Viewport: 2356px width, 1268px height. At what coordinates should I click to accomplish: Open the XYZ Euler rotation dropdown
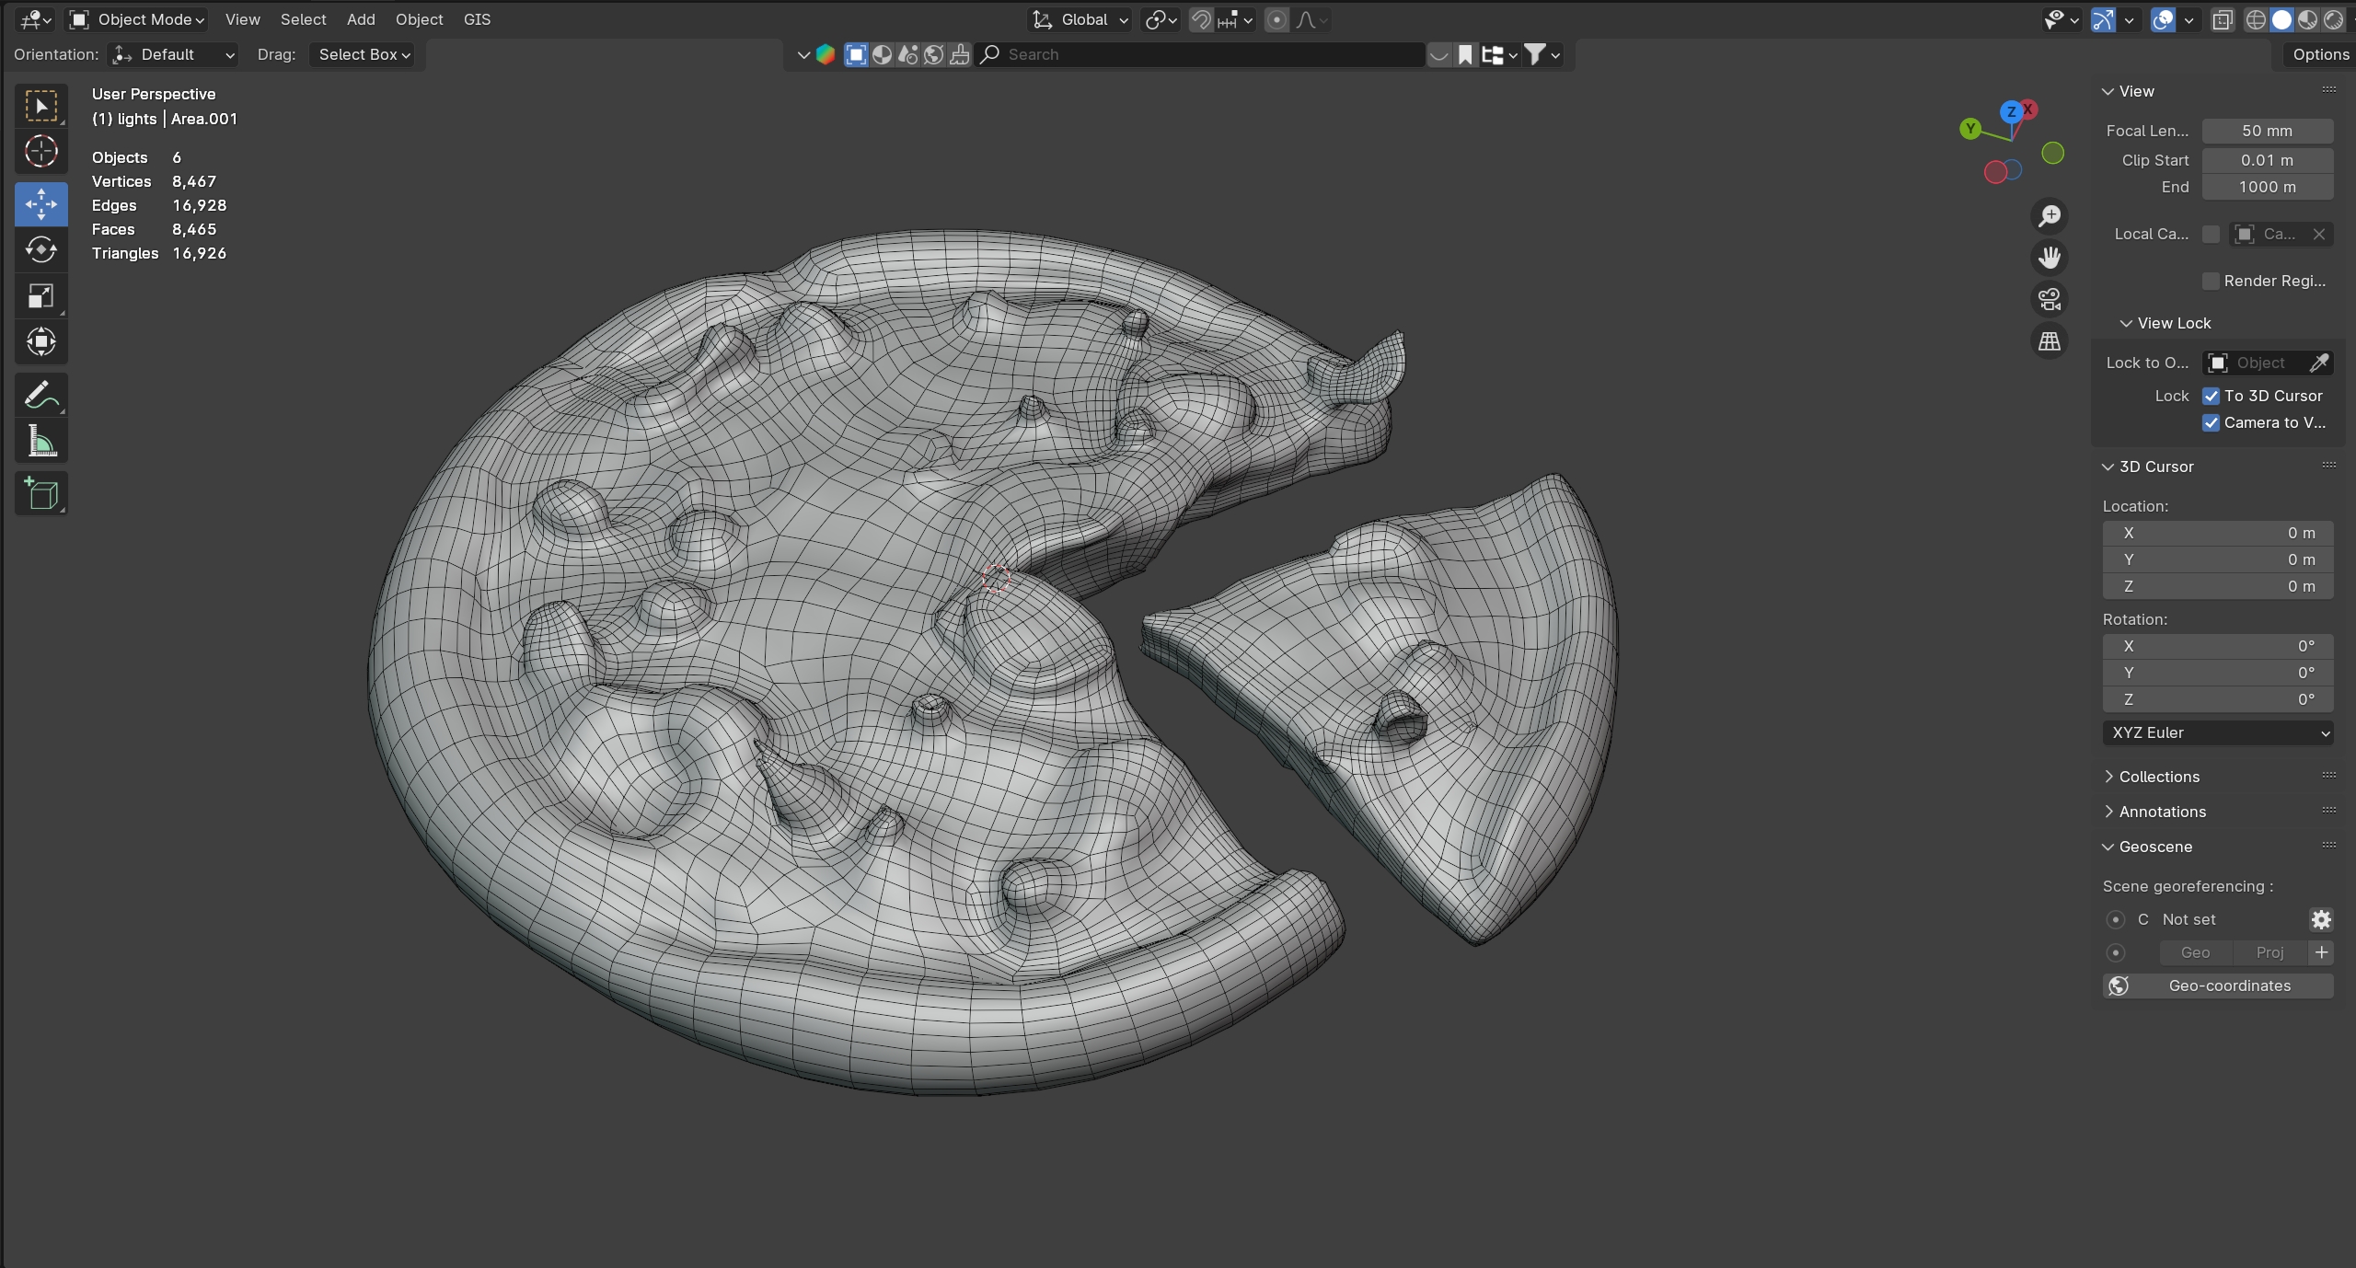[2217, 732]
